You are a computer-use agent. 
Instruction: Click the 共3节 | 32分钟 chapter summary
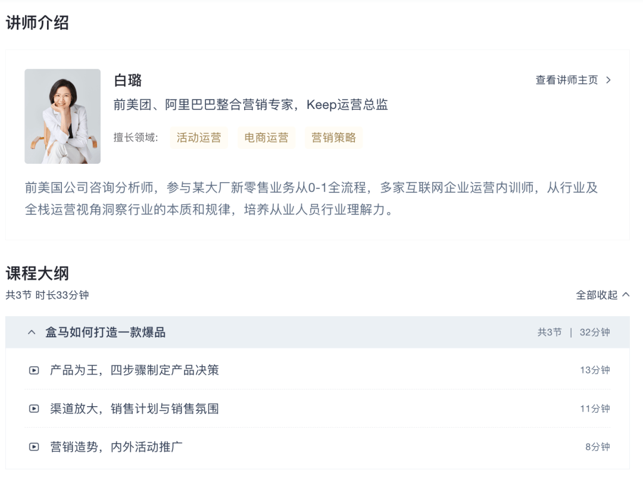pyautogui.click(x=574, y=332)
